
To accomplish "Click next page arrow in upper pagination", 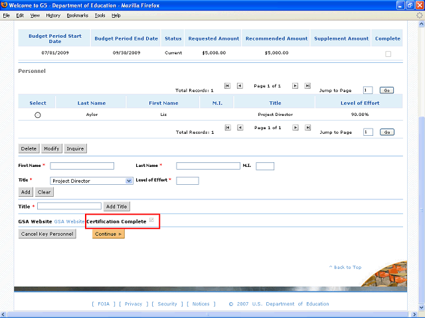I will click(296, 85).
